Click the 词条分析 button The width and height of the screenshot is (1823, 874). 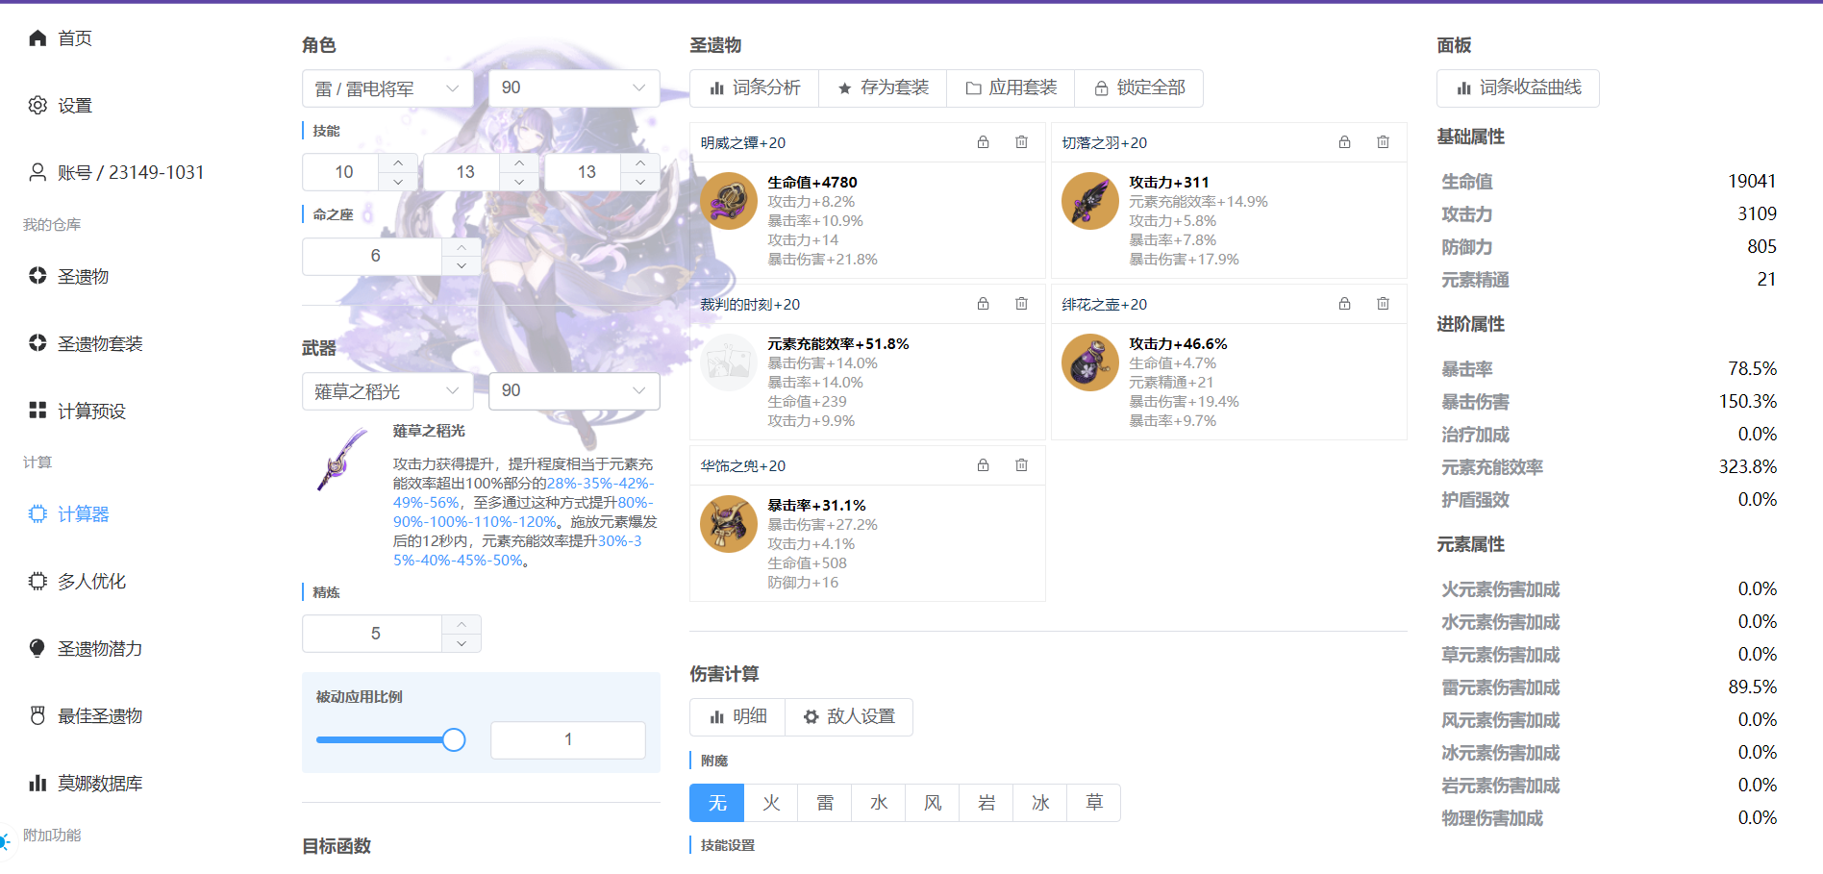pyautogui.click(x=754, y=88)
